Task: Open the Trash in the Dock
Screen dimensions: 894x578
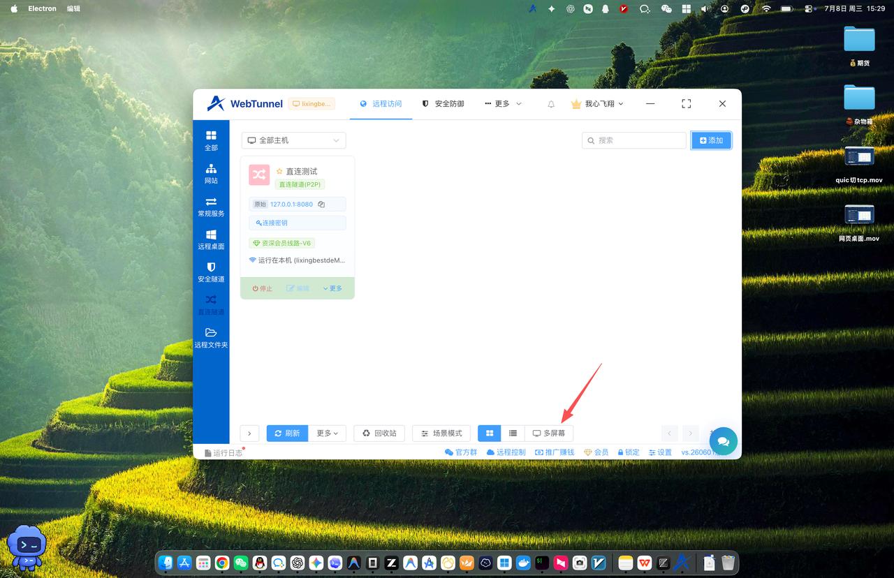Action: click(x=728, y=563)
